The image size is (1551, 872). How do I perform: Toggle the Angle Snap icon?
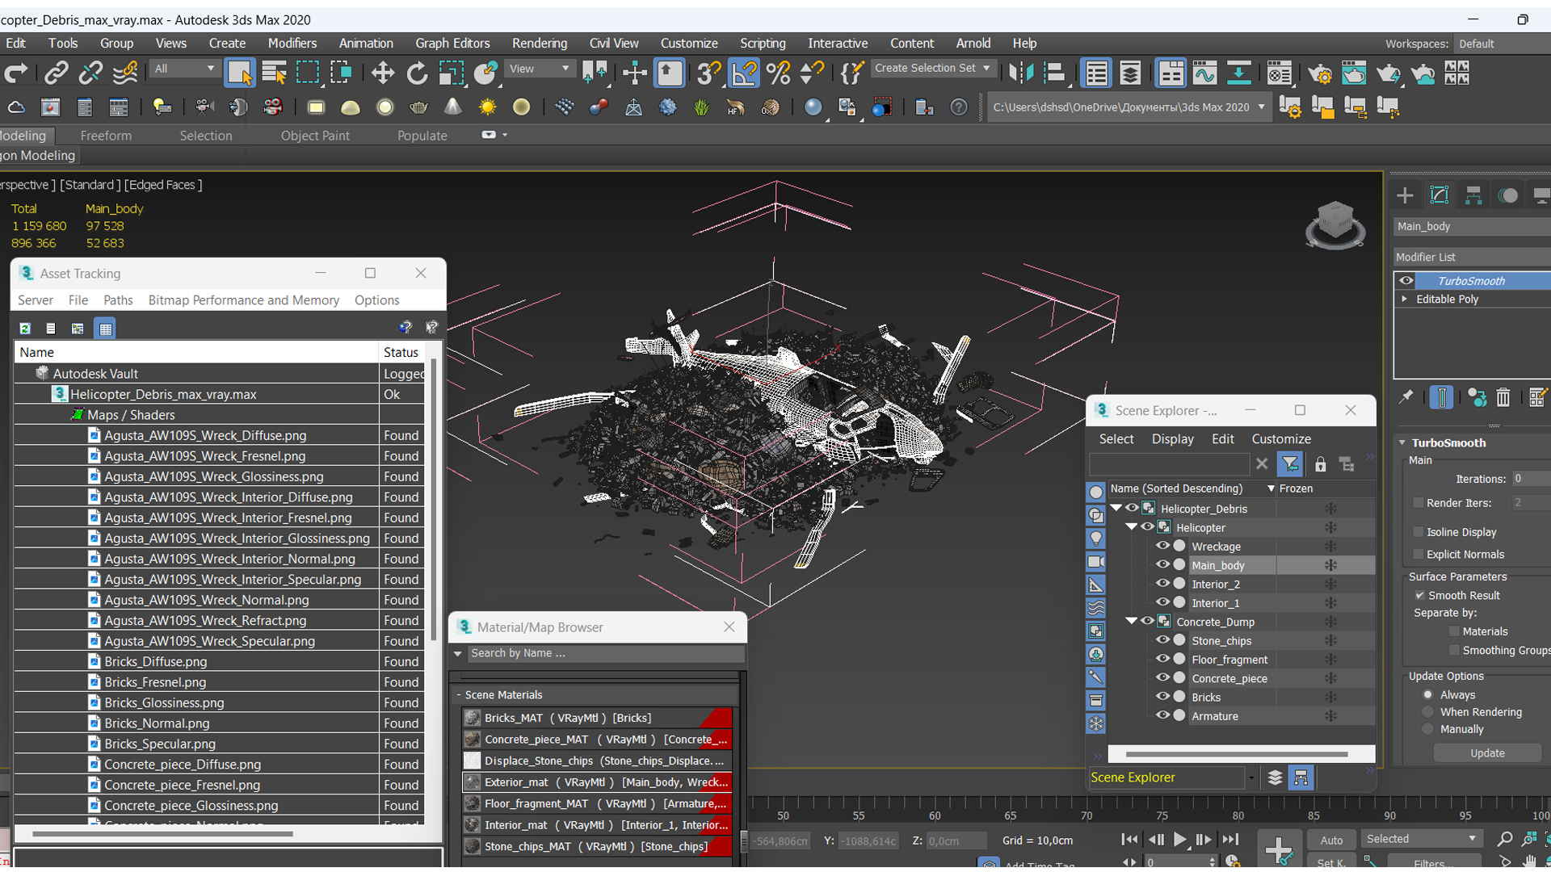click(x=743, y=73)
